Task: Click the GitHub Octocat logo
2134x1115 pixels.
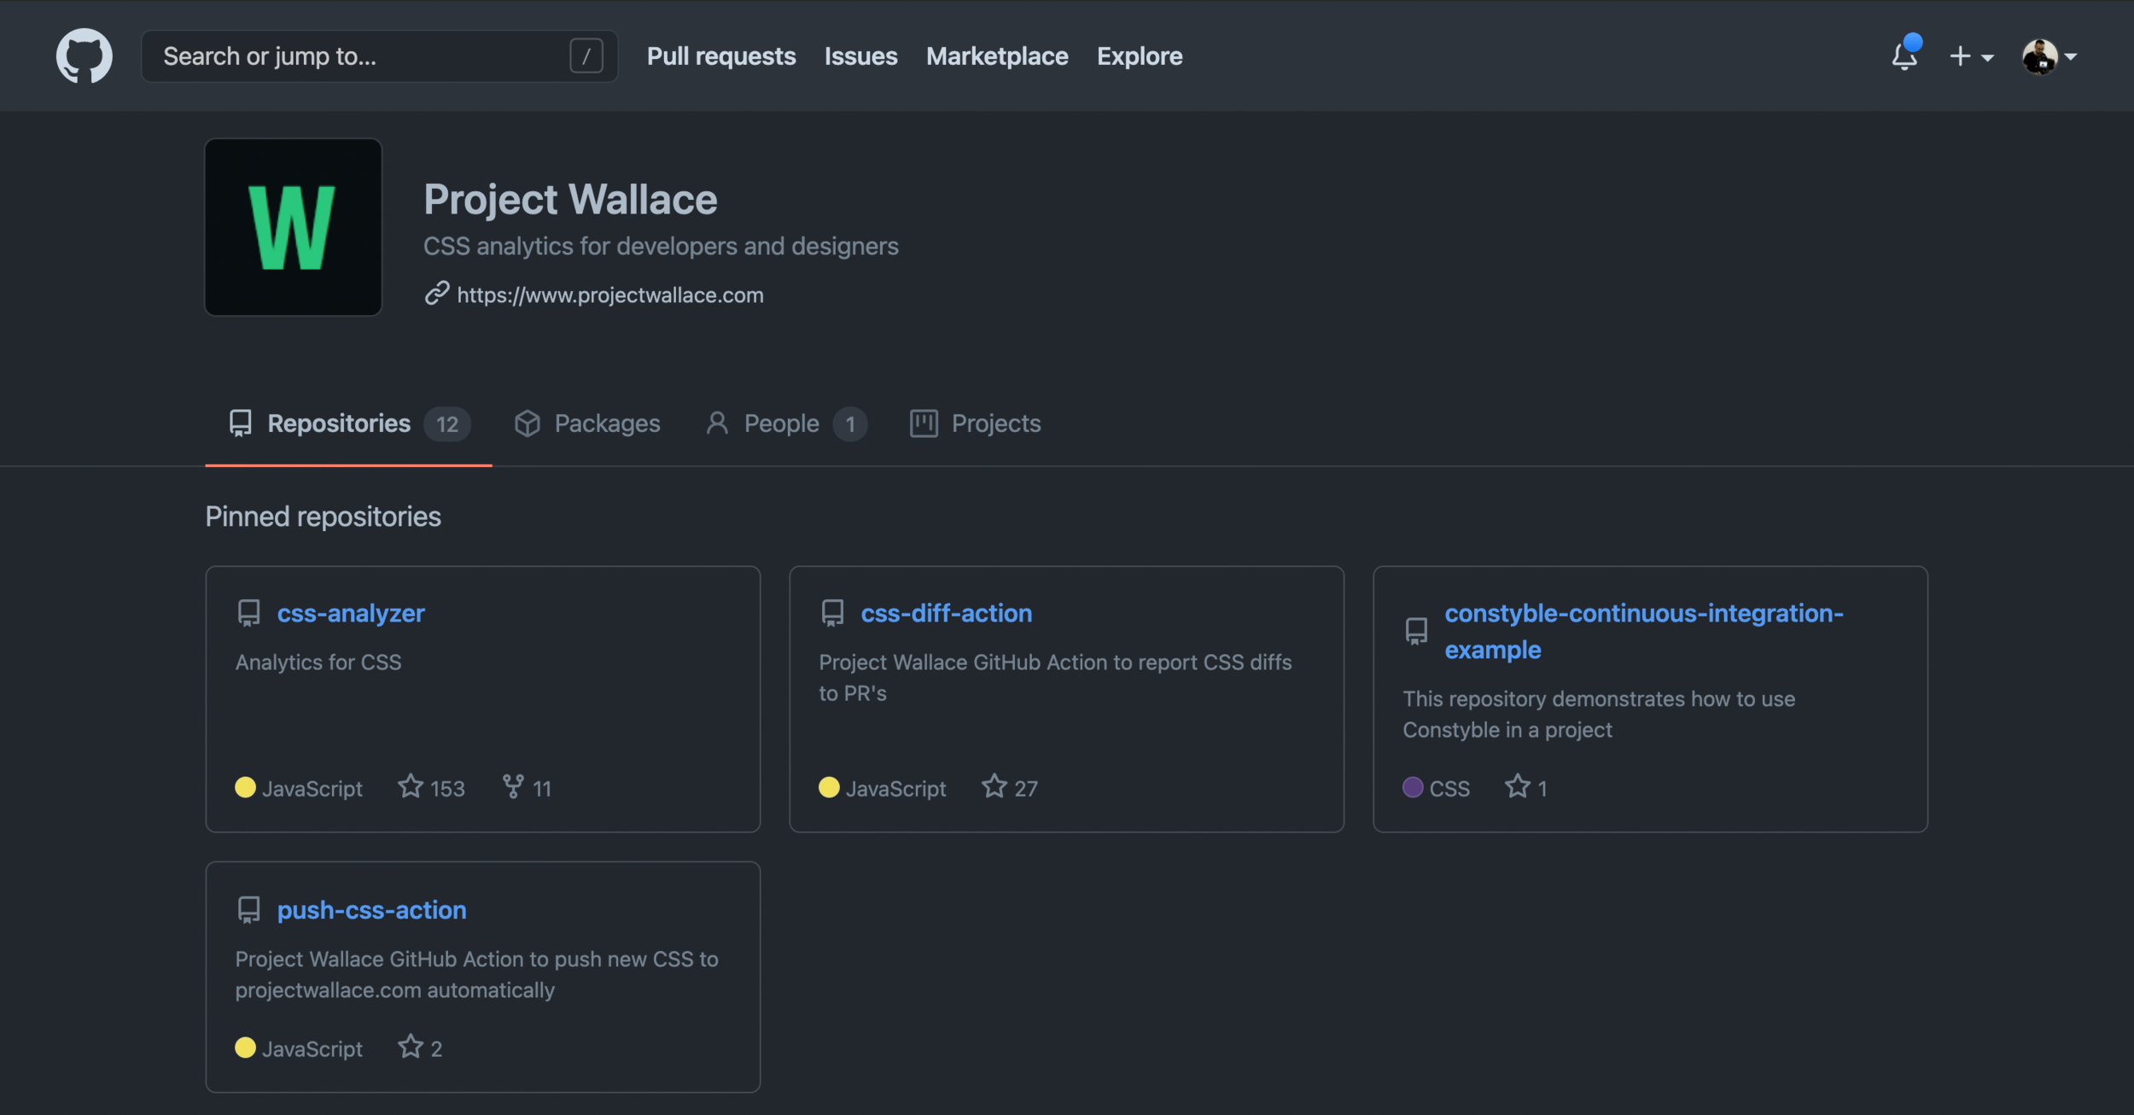Action: [84, 56]
